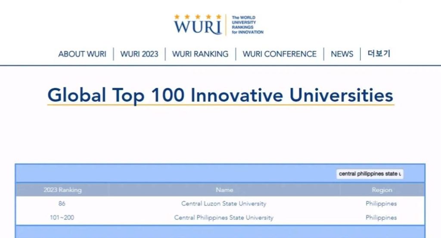Open the ABOUT WURI menu
The height and width of the screenshot is (238, 441).
pos(82,54)
